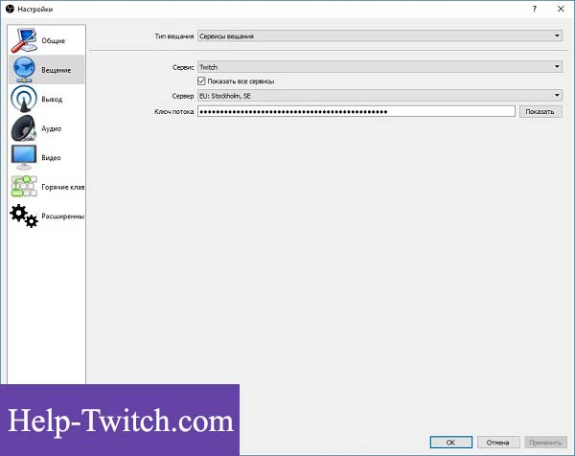Open the Вывод output settings icon
This screenshot has width=575, height=456.
24,99
